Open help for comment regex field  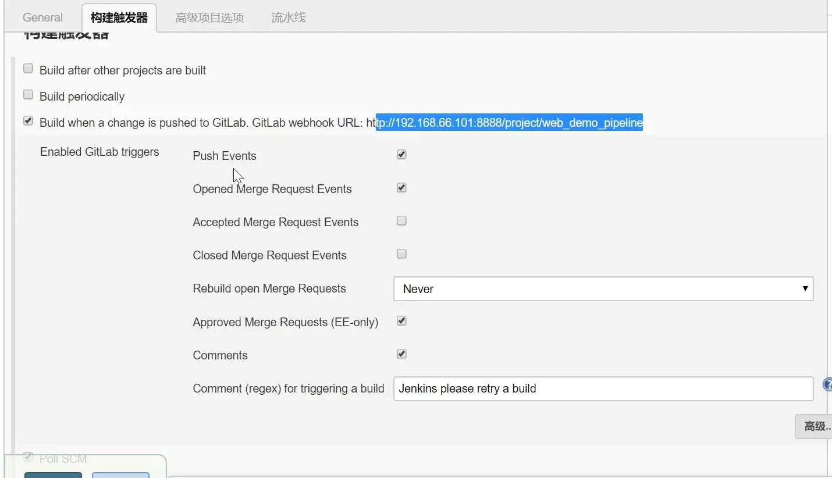[x=827, y=385]
